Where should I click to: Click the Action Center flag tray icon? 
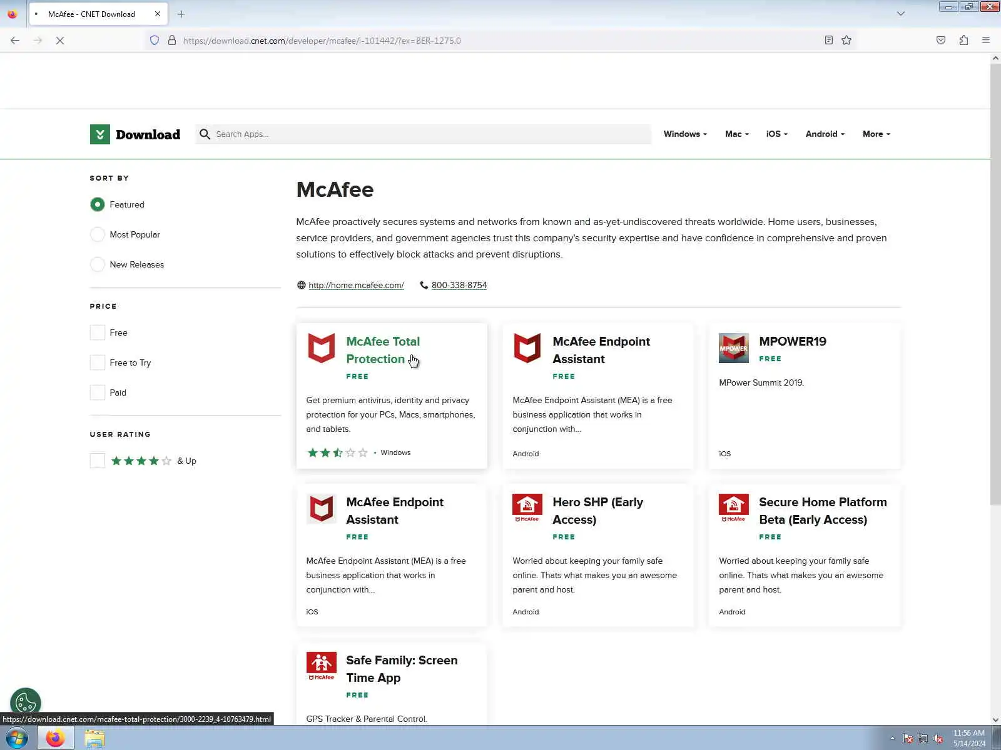(x=908, y=739)
